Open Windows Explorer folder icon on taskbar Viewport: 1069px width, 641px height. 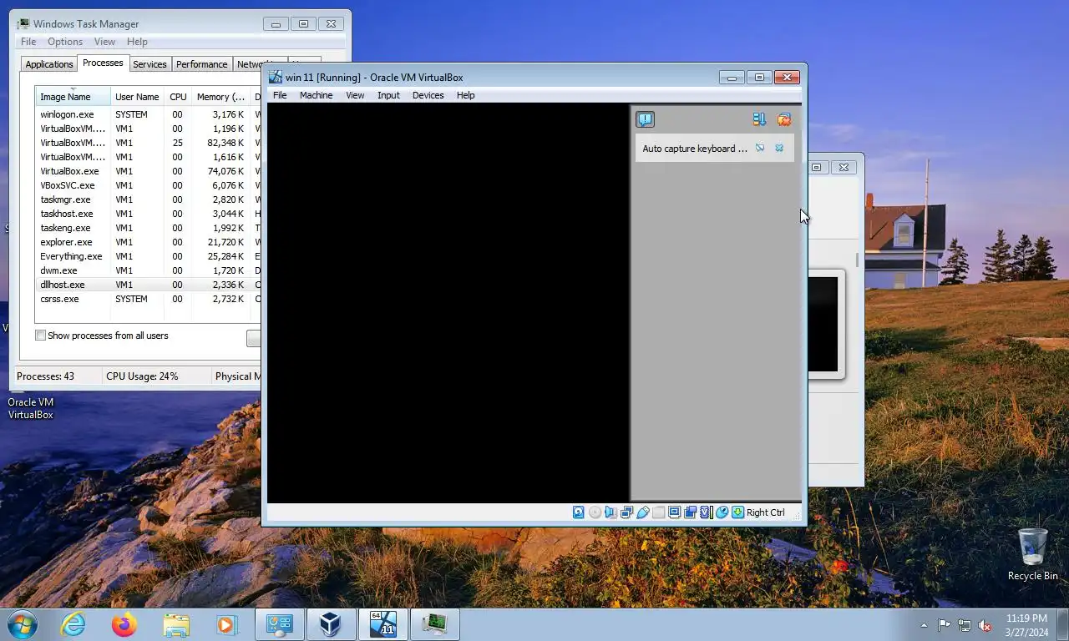point(175,624)
